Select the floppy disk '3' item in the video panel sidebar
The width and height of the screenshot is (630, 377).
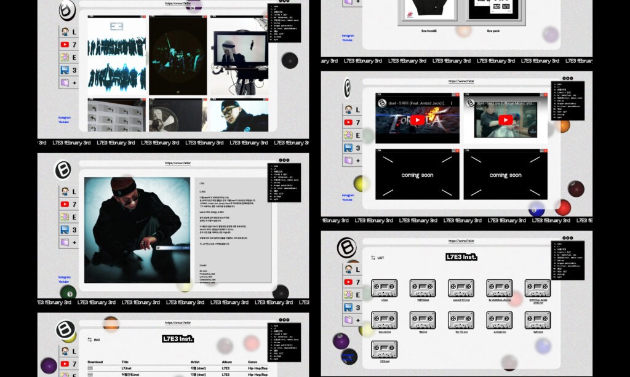click(x=353, y=148)
